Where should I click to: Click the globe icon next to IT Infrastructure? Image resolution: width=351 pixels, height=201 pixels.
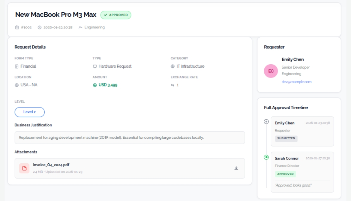click(173, 66)
